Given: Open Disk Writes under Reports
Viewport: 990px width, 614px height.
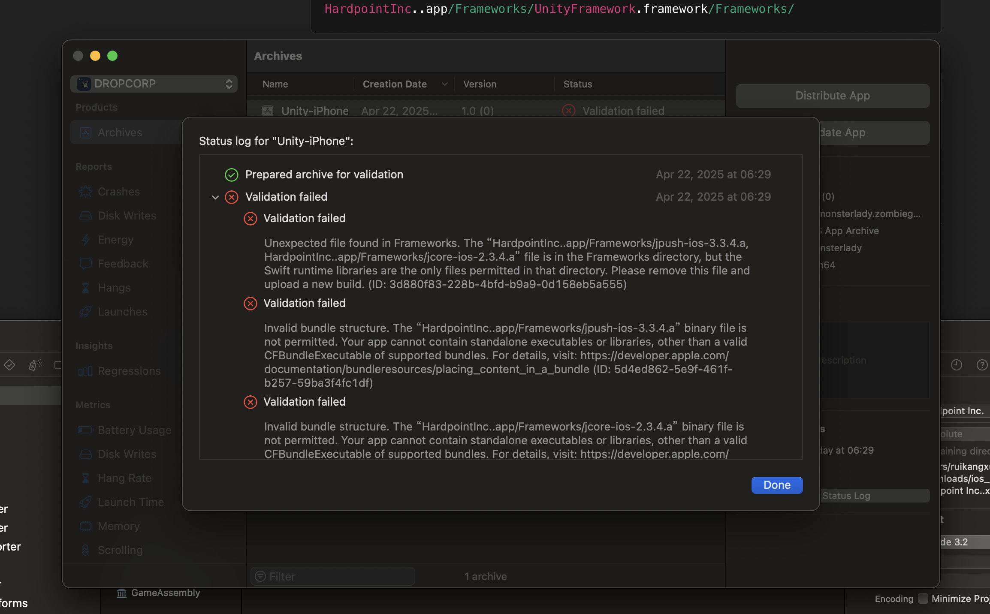Looking at the screenshot, I should tap(127, 216).
